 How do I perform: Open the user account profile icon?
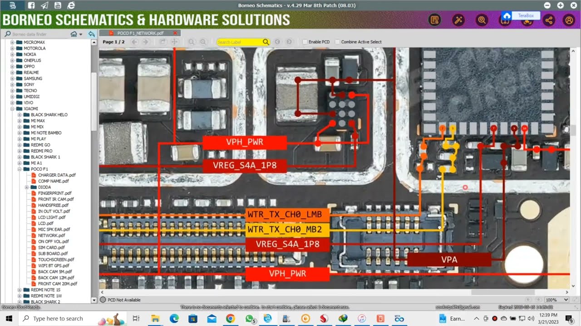569,20
